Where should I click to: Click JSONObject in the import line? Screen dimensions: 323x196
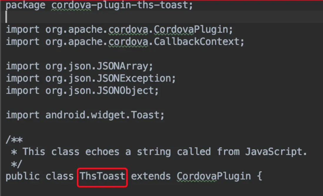tap(125, 91)
